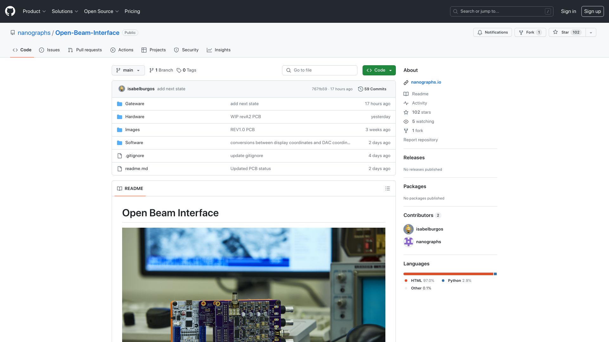Open isabelburgos contributor avatar
Image resolution: width=609 pixels, height=342 pixels.
pyautogui.click(x=409, y=229)
